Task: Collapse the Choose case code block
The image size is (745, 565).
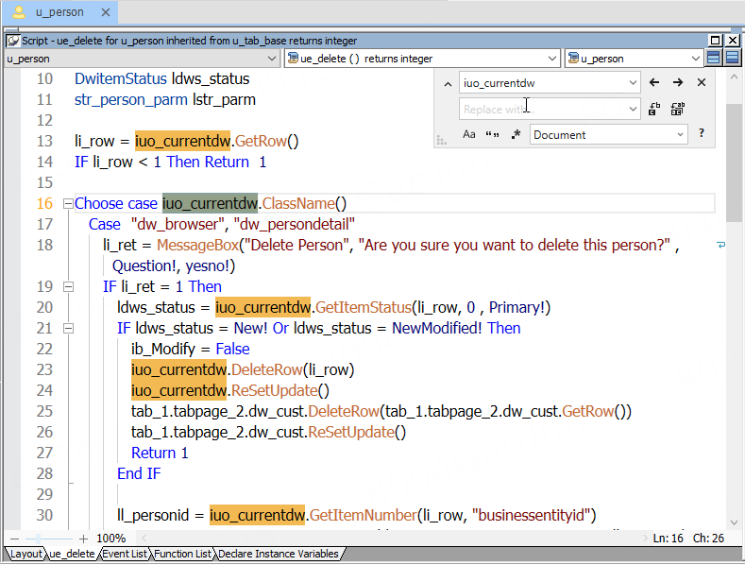Action: pos(67,204)
